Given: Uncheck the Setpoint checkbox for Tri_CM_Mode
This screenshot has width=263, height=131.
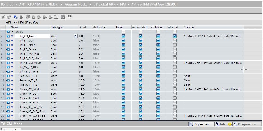Looking at the screenshot, I should [x=175, y=36].
